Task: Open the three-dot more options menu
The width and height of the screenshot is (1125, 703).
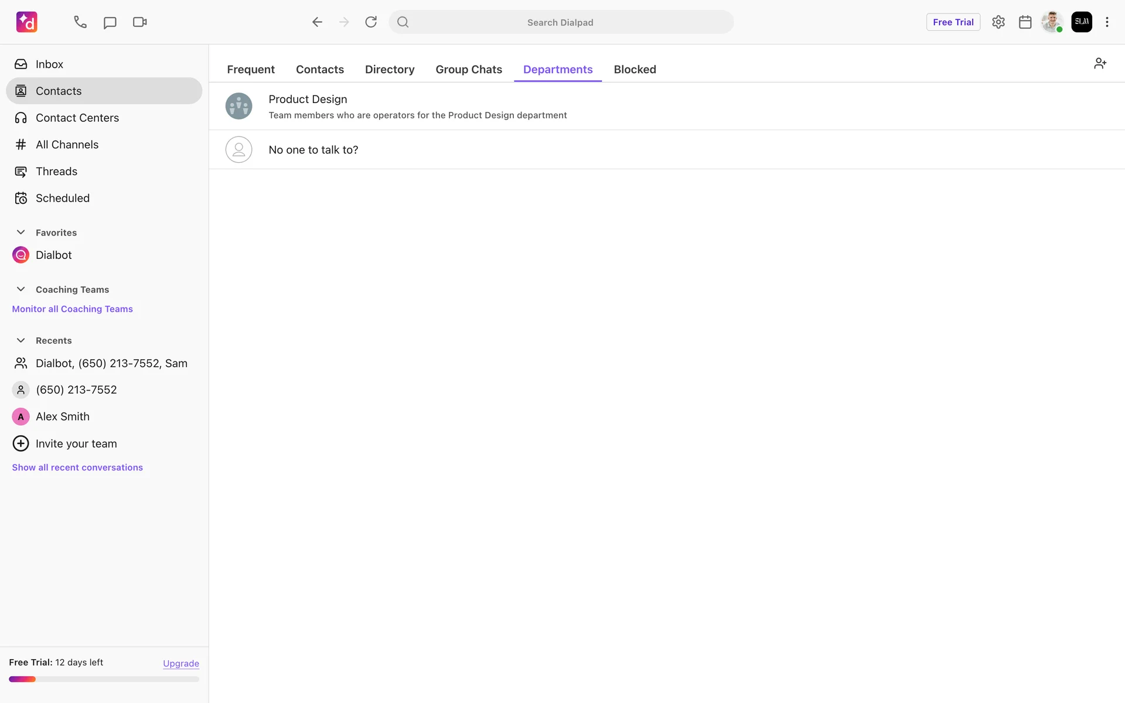Action: (x=1107, y=22)
